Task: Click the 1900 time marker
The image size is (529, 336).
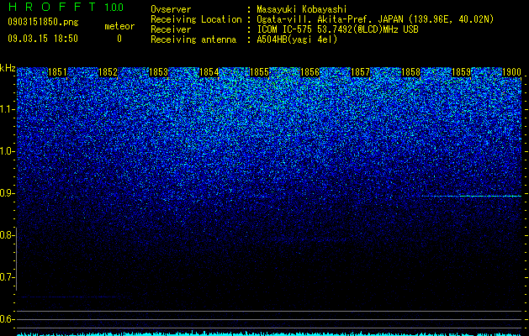Action: click(x=512, y=72)
